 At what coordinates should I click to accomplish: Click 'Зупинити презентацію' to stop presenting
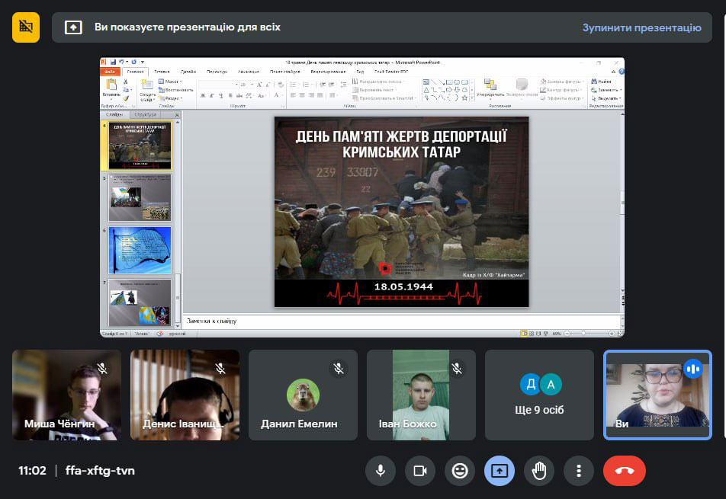(x=642, y=27)
